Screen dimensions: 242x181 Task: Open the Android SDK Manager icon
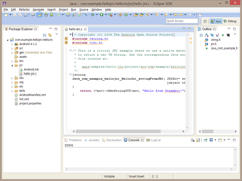click(46, 15)
